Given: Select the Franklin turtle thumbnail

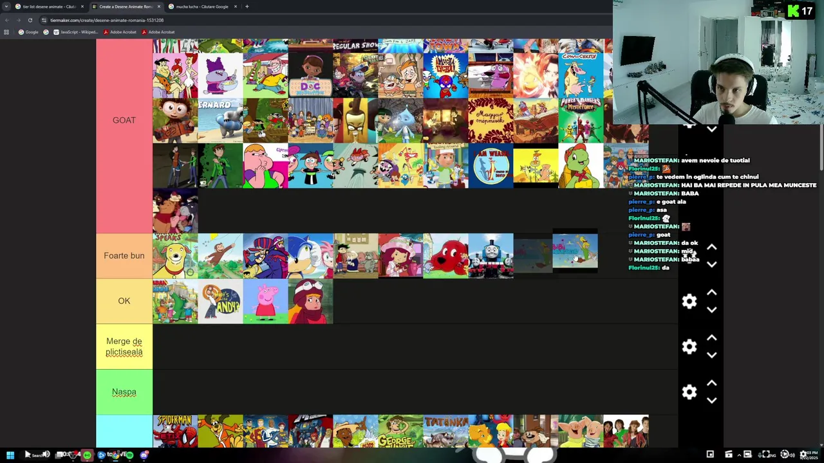Looking at the screenshot, I should coord(581,166).
